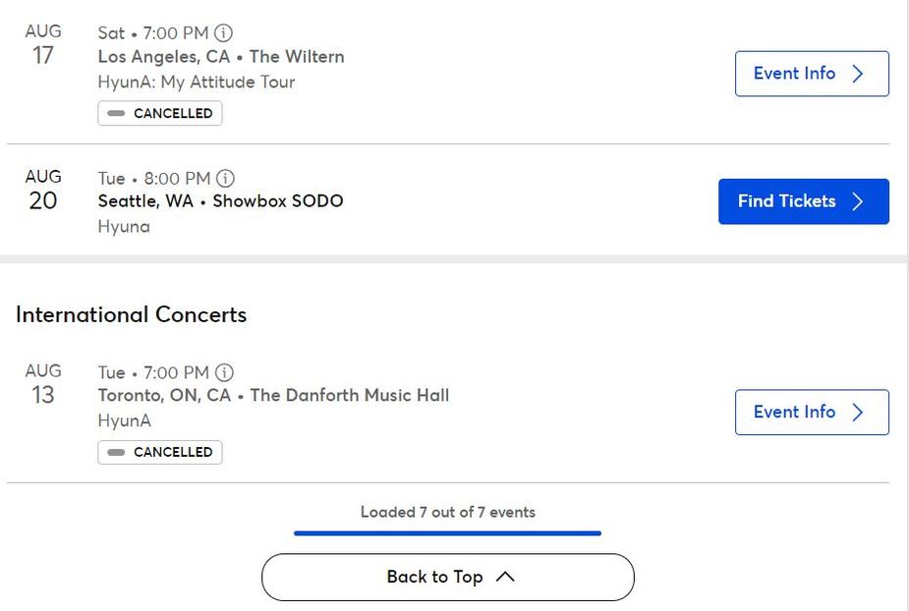This screenshot has width=909, height=611.
Task: Click Find Tickets for the Seattle show
Action: click(x=803, y=201)
